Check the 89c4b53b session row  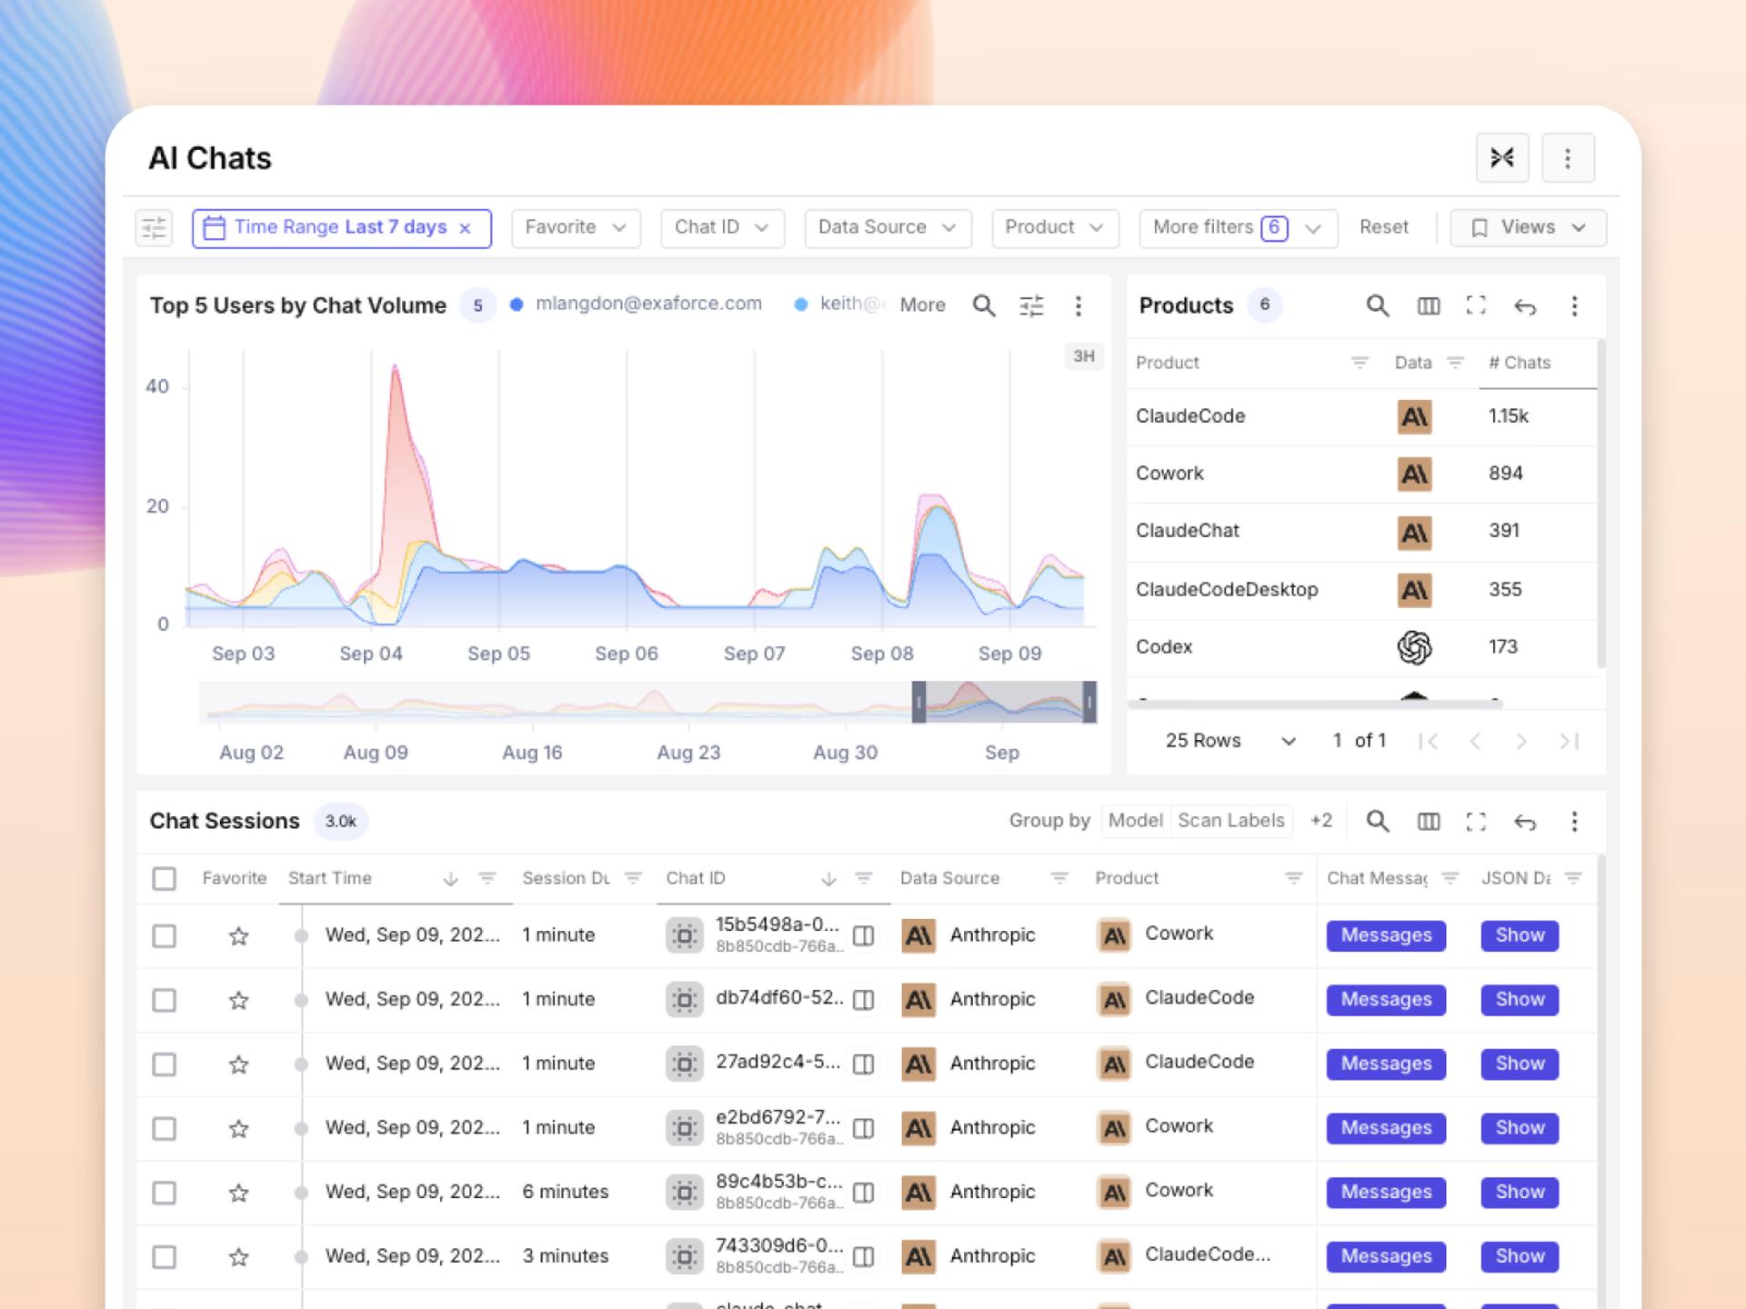[164, 1193]
